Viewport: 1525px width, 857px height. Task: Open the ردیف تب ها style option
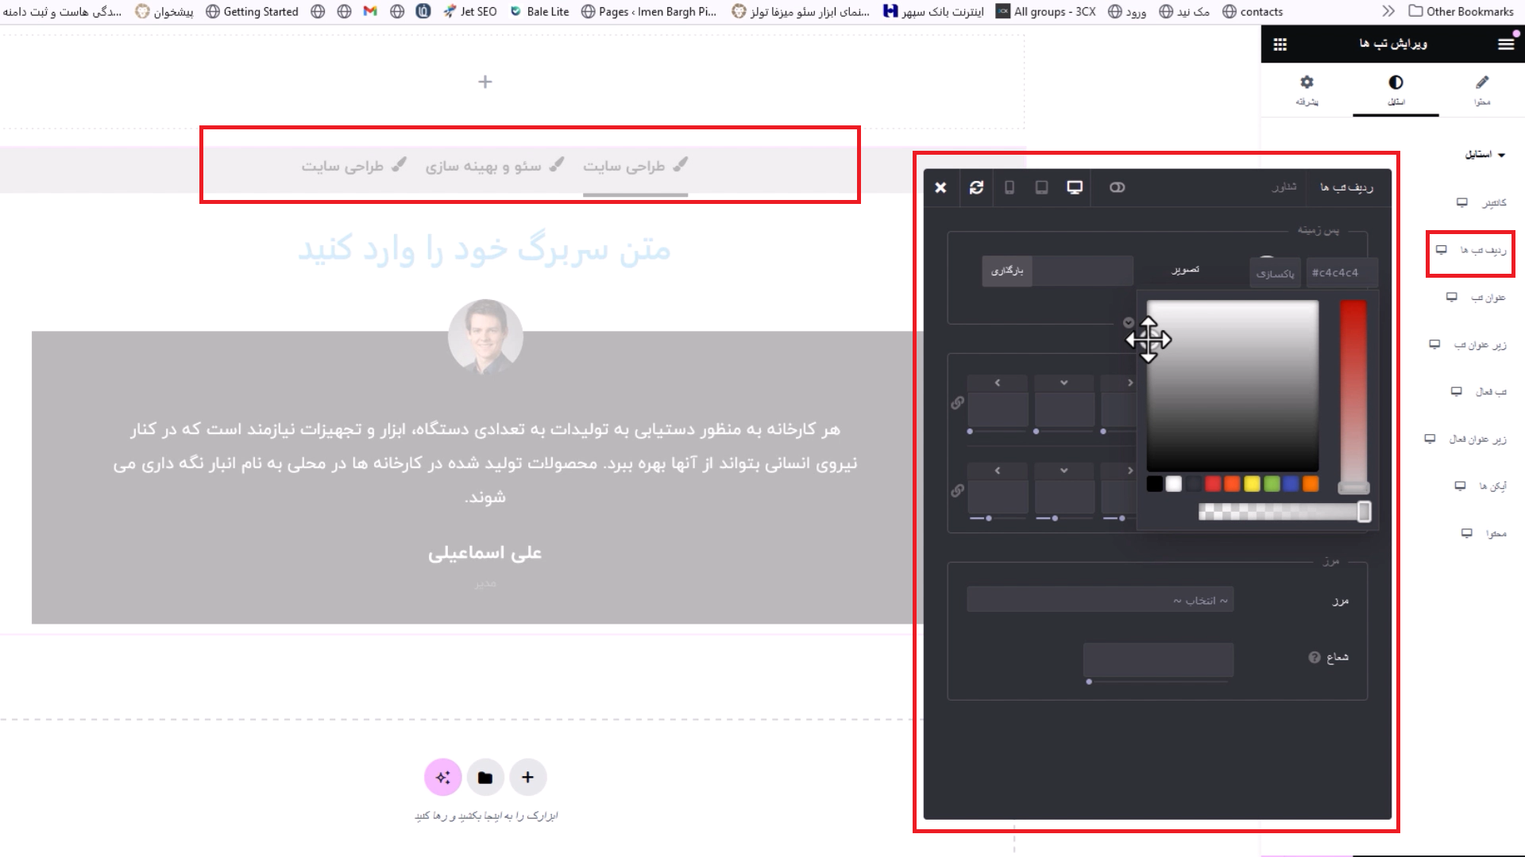(1483, 250)
